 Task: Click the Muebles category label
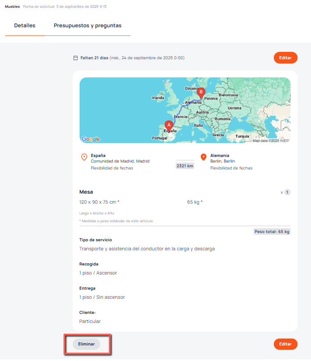(12, 6)
